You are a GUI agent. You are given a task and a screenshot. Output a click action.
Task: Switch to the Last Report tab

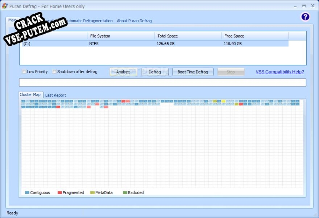click(x=56, y=95)
